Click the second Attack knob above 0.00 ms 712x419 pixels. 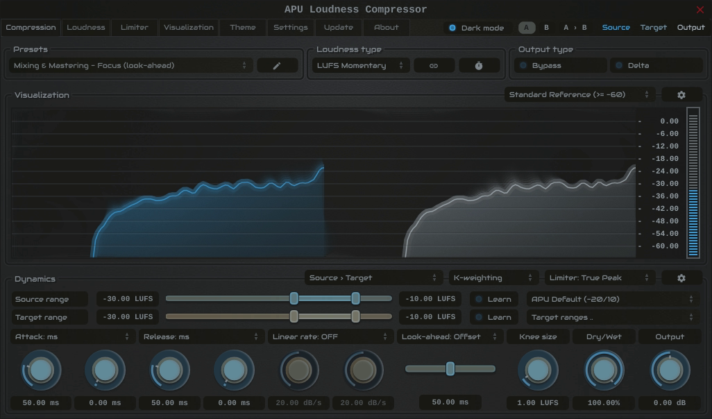(x=105, y=370)
